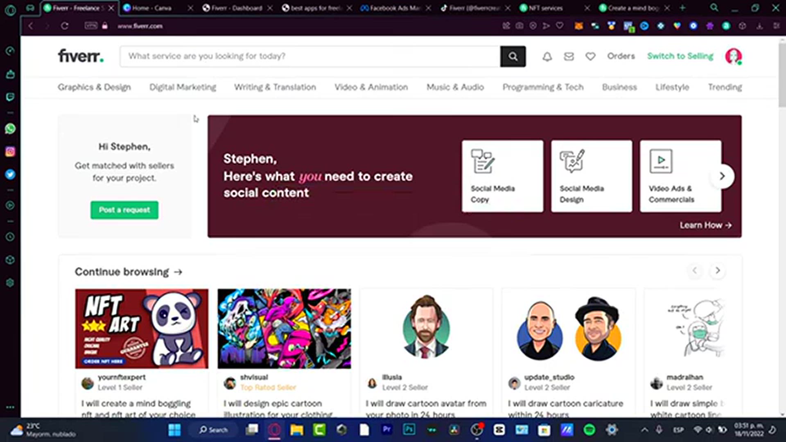Open Photoshop from Windows taskbar
The width and height of the screenshot is (786, 442).
(x=409, y=430)
